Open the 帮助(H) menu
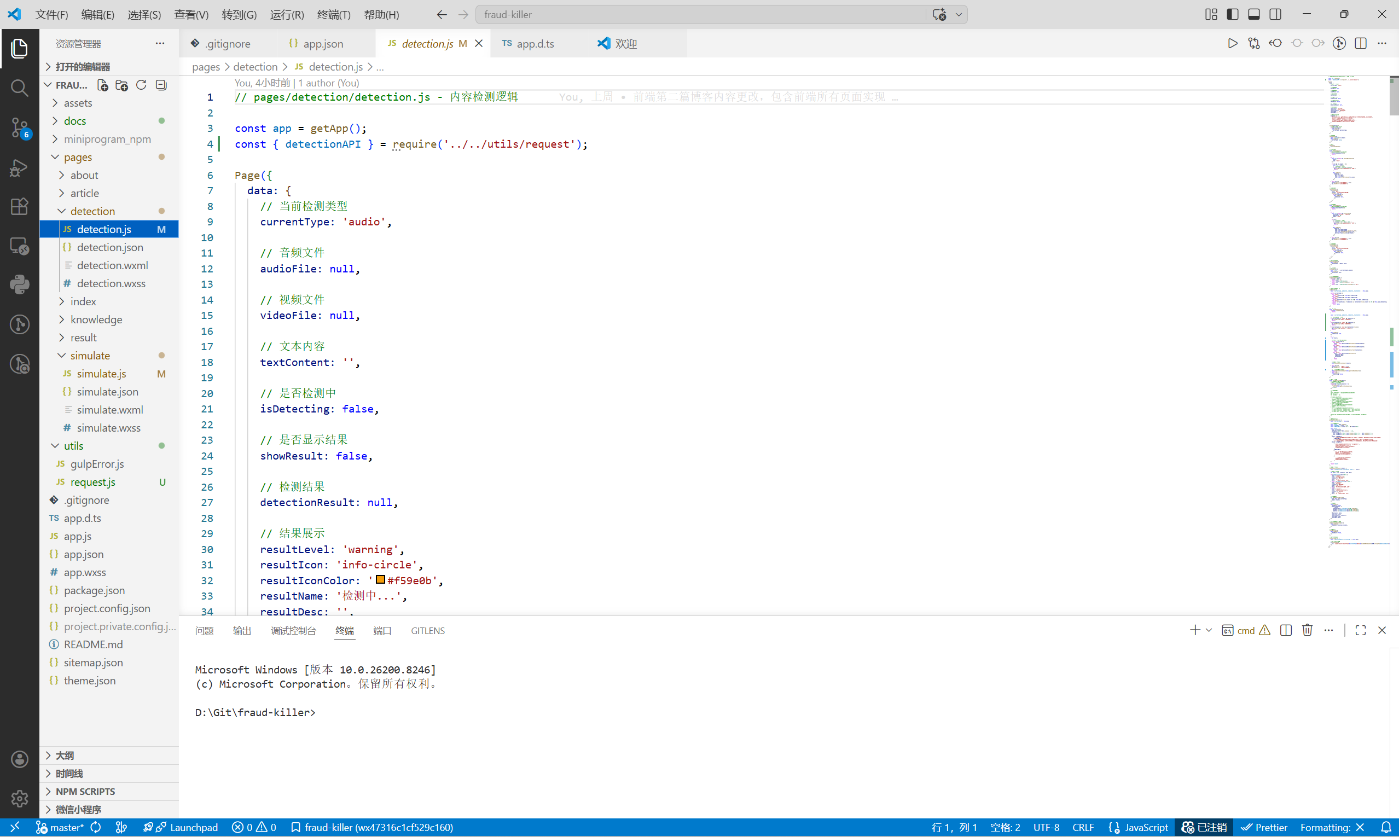The height and width of the screenshot is (837, 1399). click(x=381, y=15)
